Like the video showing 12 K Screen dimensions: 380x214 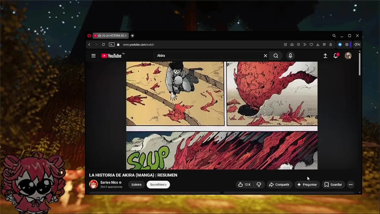[244, 185]
